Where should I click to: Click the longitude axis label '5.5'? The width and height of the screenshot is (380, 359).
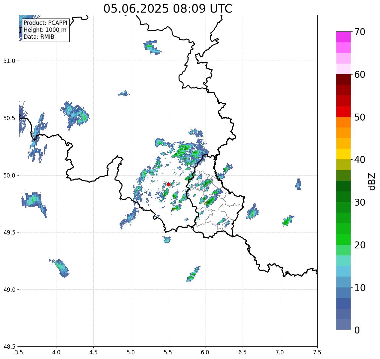coord(168,352)
